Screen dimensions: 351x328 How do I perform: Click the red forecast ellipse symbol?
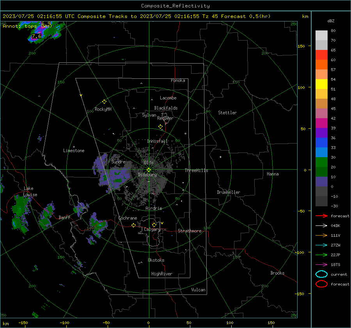[321, 284]
